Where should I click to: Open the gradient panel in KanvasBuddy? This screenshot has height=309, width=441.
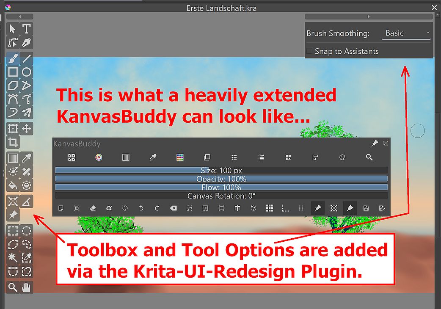click(x=126, y=157)
